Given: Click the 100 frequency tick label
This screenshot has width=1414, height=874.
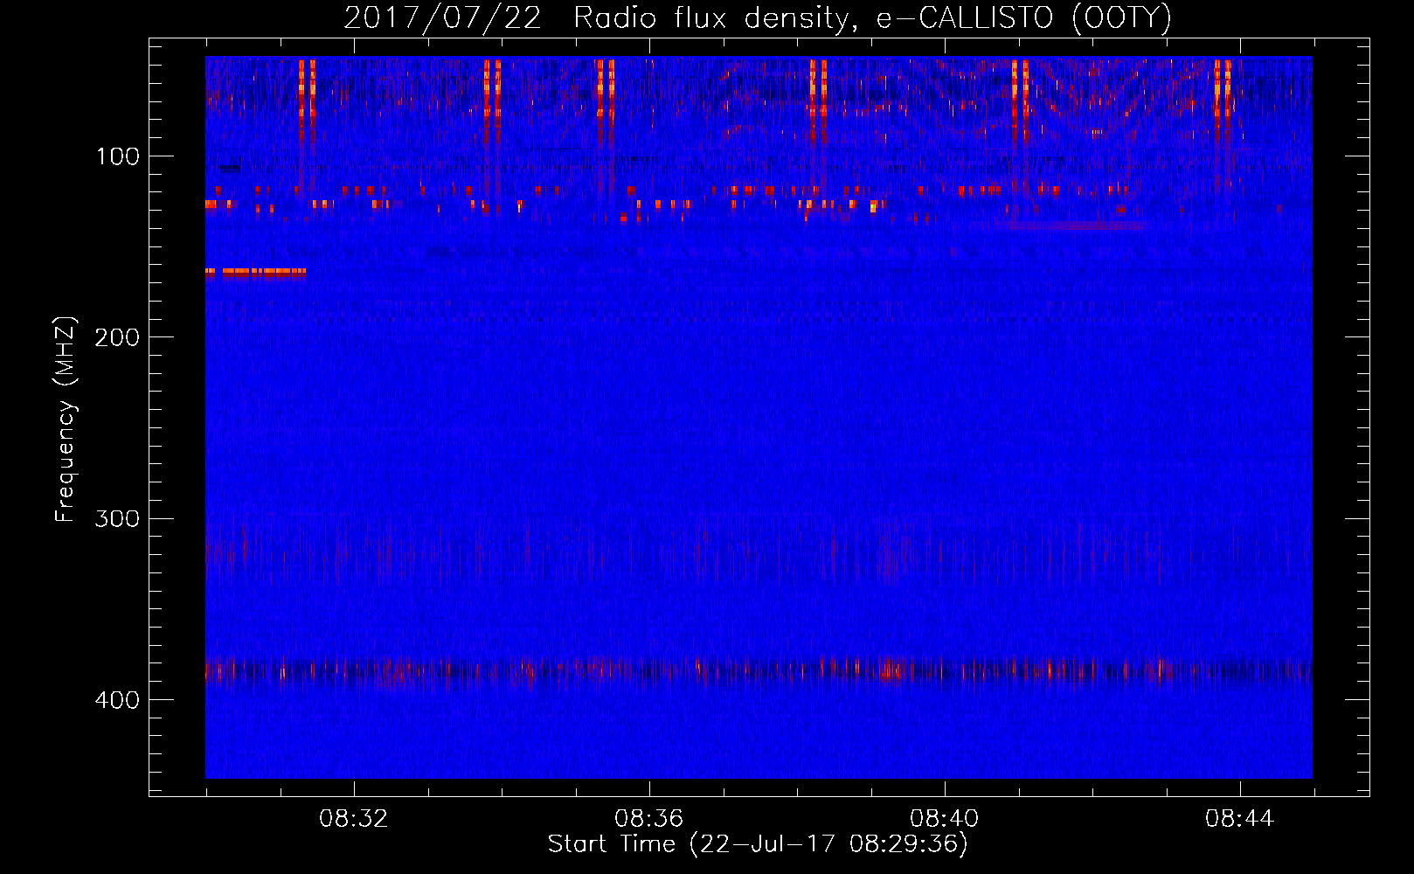Looking at the screenshot, I should point(118,156).
